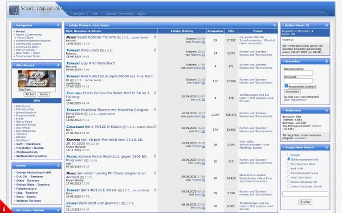This screenshot has width=342, height=213.
Task: Go to last post icon by Fluppio
Action: pos(203,42)
